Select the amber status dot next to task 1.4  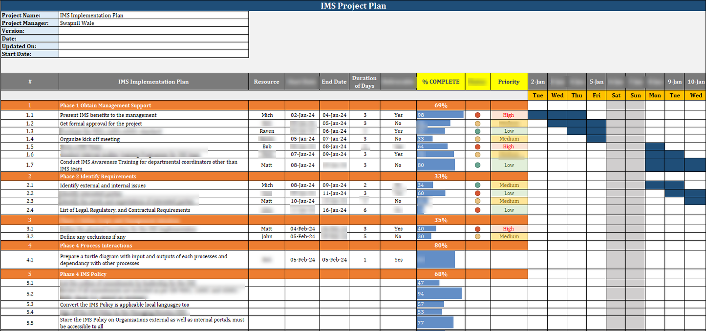(477, 139)
